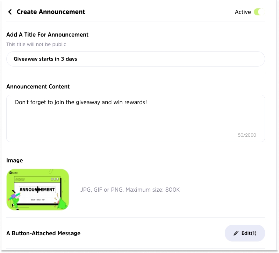Screen dimensions: 279x253
Task: Click the 'Create Announcement' header text
Action: click(51, 12)
